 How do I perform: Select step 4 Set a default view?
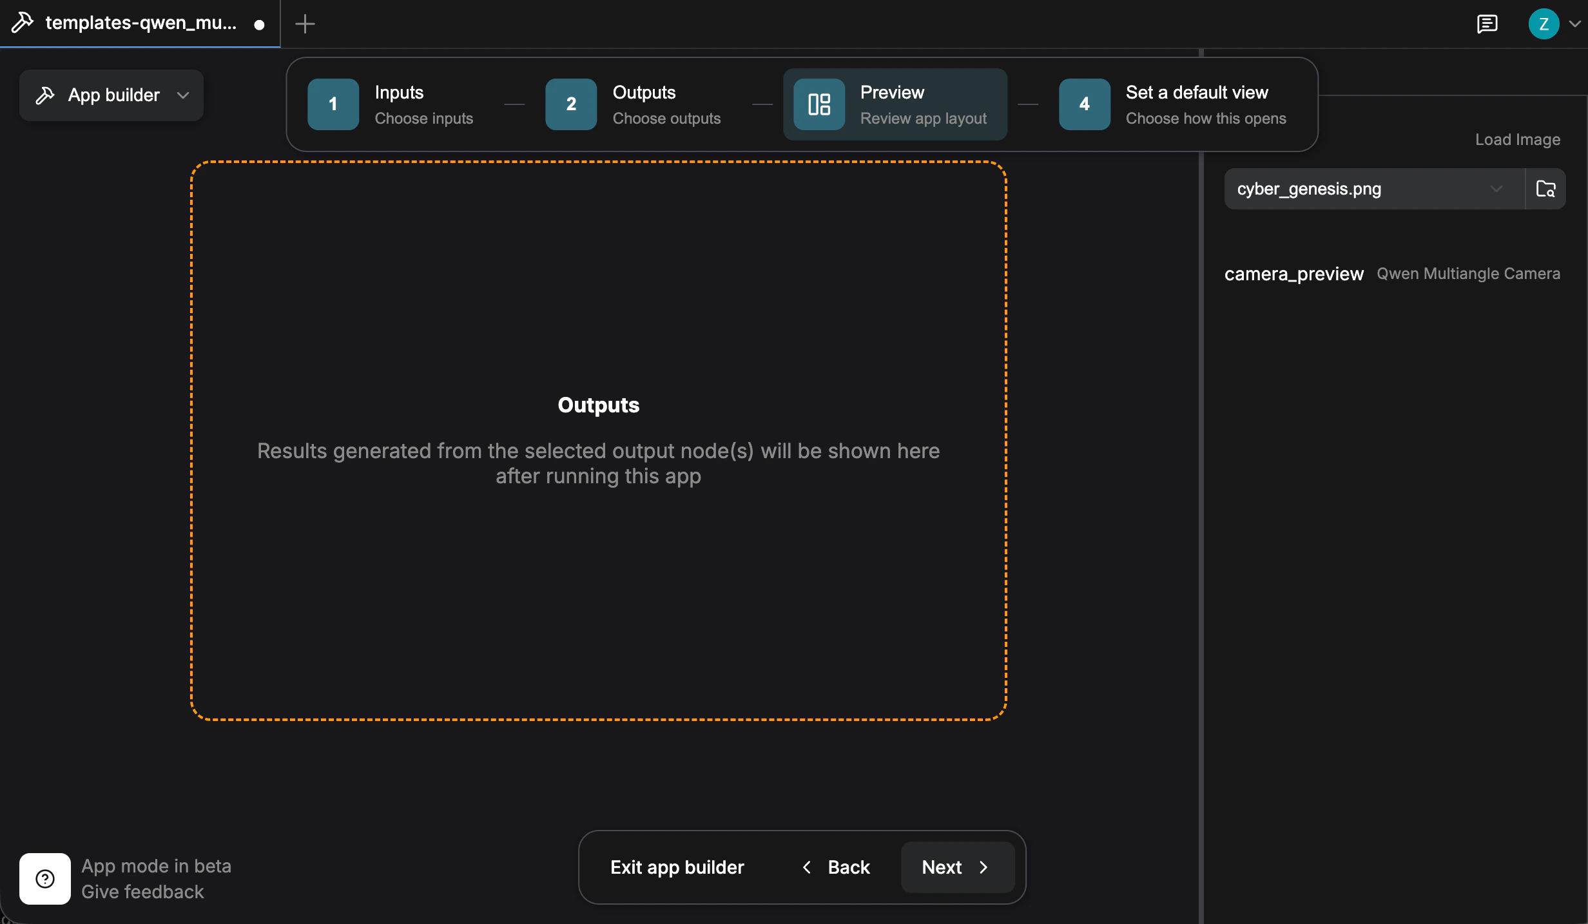(x=1083, y=104)
